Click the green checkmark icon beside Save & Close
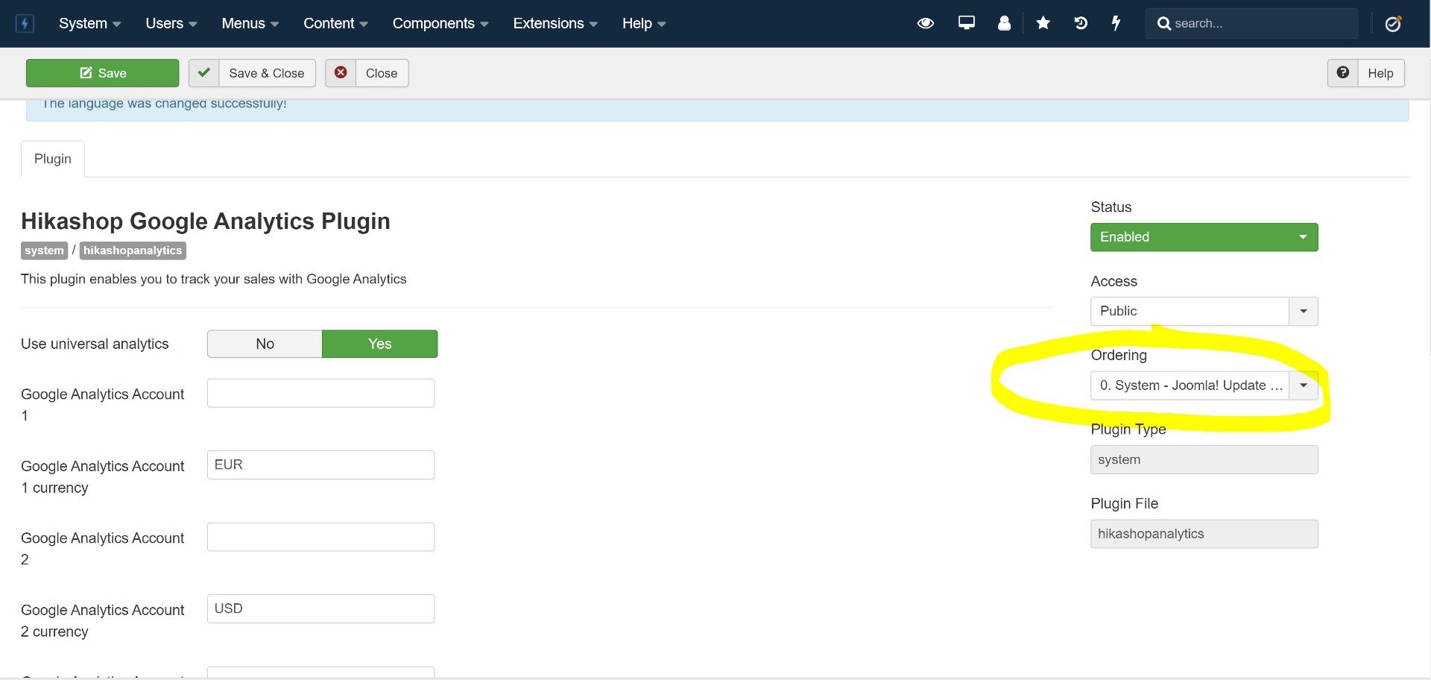Viewport: 1431px width, 680px height. tap(204, 73)
